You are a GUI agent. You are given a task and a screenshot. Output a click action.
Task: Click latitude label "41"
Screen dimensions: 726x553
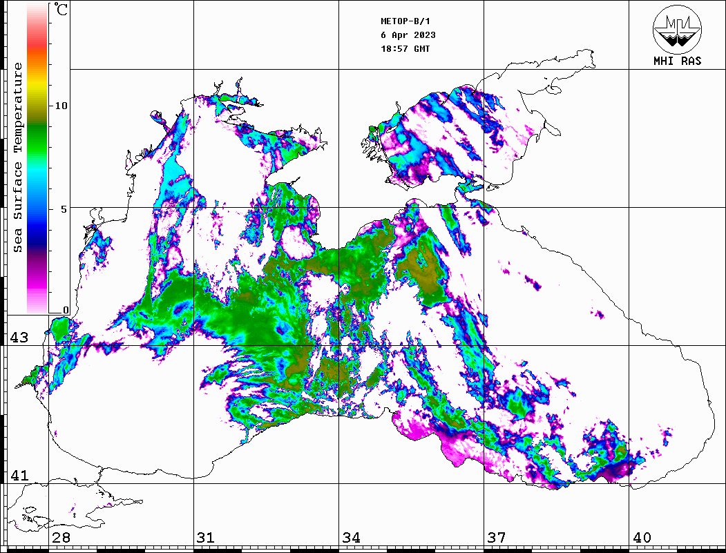[x=19, y=475]
